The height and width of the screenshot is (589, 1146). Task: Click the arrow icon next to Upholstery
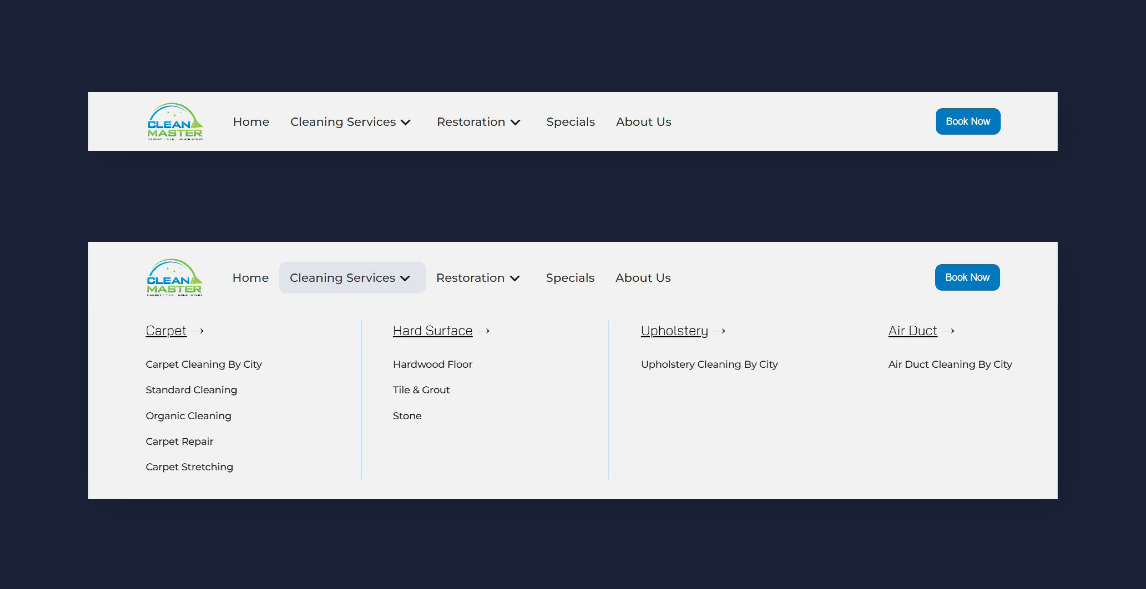click(x=719, y=331)
